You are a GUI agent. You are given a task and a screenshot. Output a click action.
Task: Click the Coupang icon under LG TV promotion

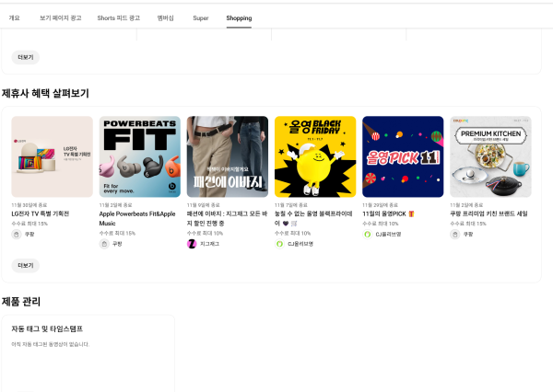[x=17, y=235]
